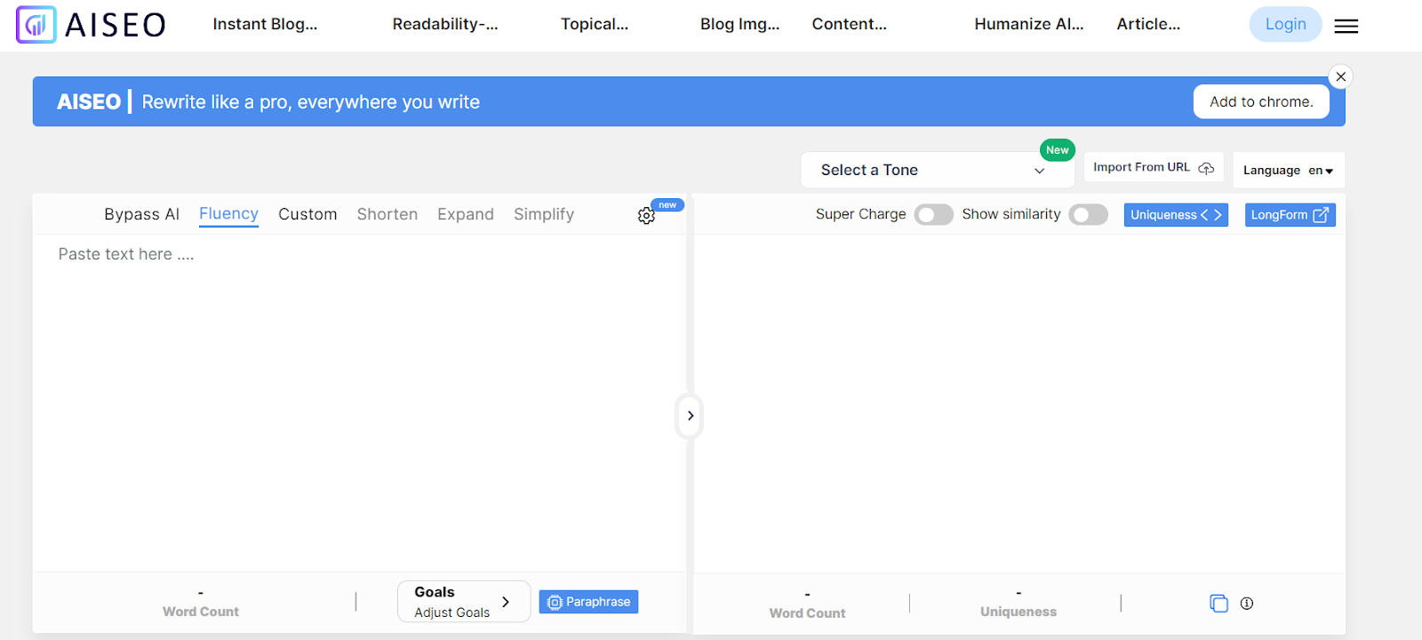This screenshot has width=1422, height=640.
Task: Click the cloud upload icon in Import From URL
Action: (x=1206, y=168)
